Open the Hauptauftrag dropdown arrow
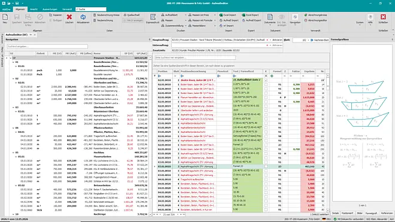The height and width of the screenshot is (222, 395). (270, 40)
